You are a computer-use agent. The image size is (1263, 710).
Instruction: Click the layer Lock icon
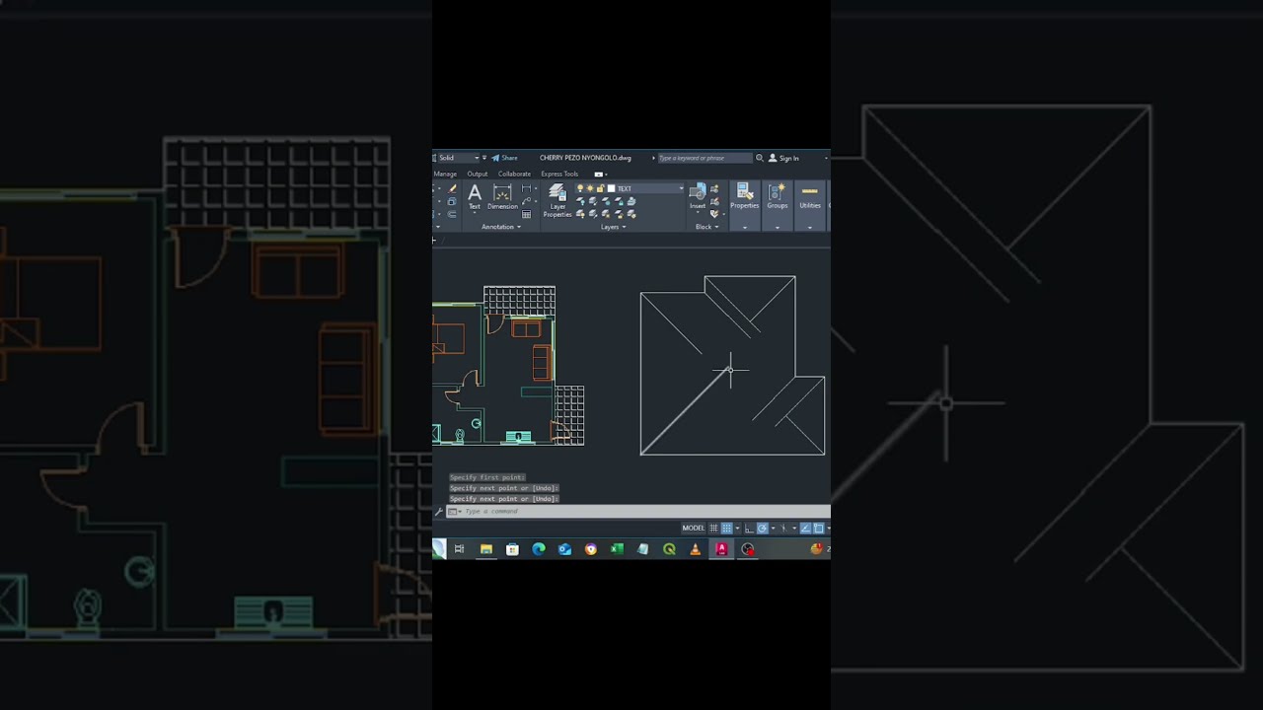pyautogui.click(x=619, y=201)
